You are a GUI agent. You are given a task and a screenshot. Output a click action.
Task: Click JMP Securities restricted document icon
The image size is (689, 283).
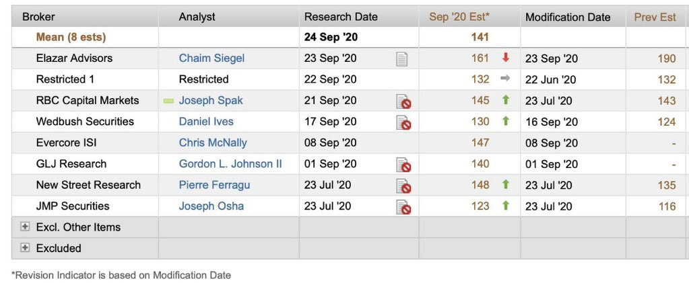click(x=403, y=206)
